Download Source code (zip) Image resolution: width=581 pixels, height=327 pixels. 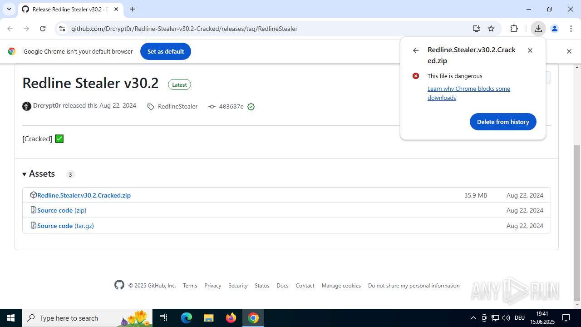(x=62, y=210)
